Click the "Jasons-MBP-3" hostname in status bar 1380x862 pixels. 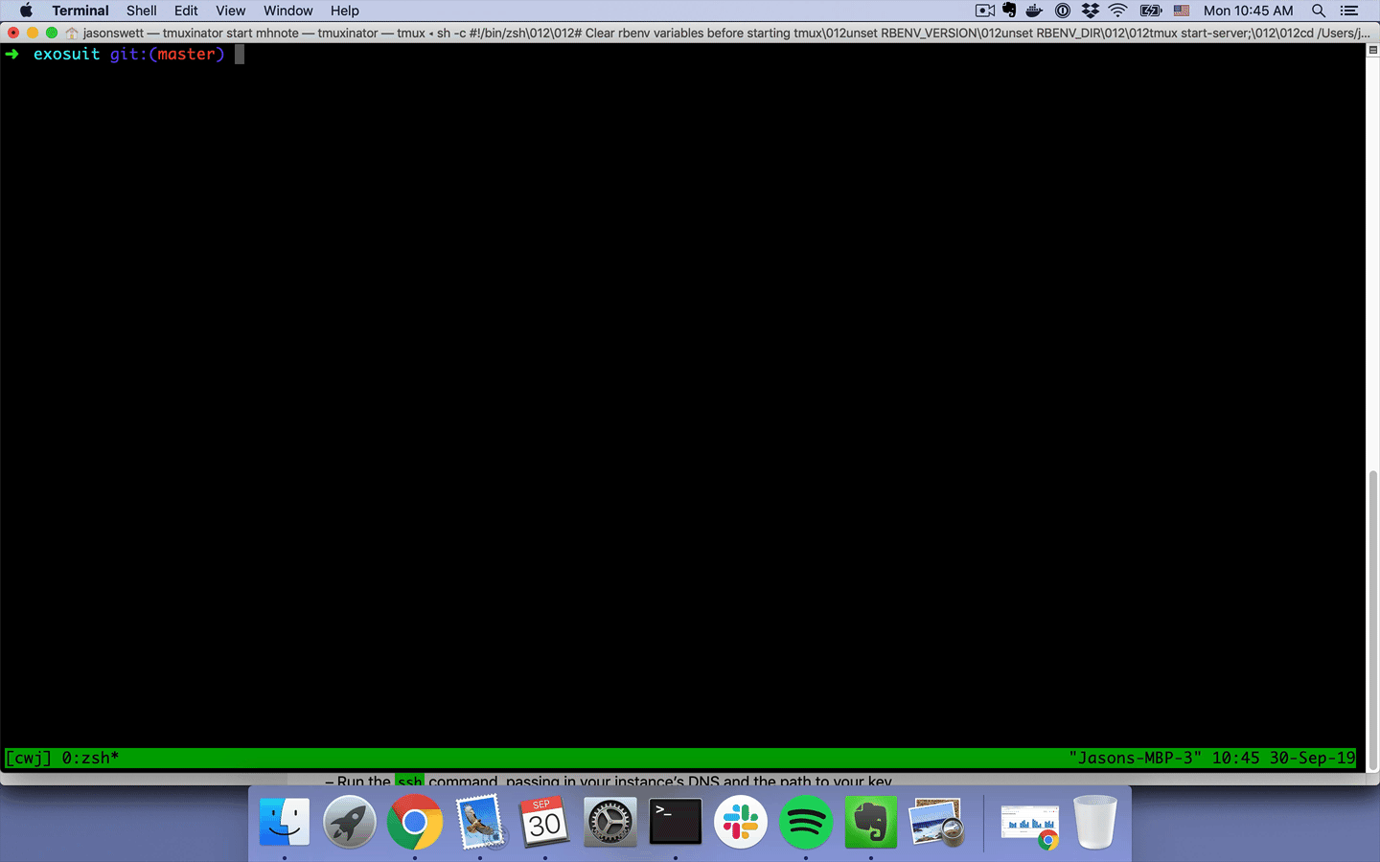pos(1135,758)
